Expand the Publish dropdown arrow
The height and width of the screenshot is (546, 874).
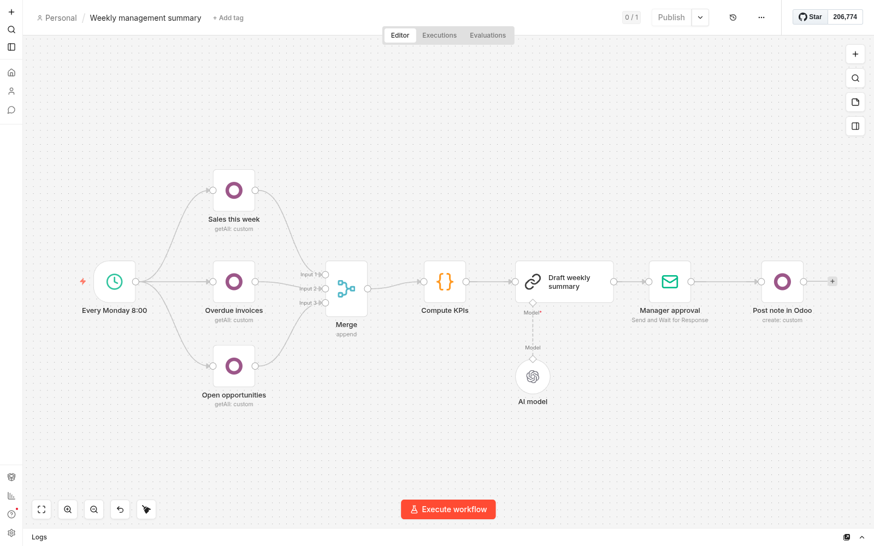pos(700,17)
